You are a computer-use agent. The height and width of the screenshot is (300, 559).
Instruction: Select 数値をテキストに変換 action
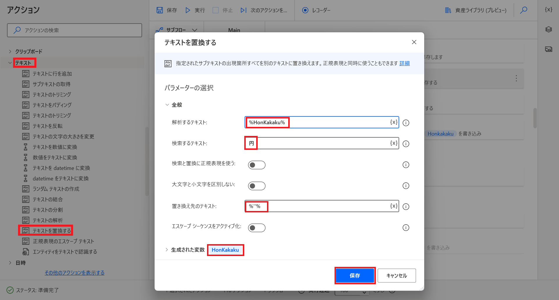coord(55,157)
